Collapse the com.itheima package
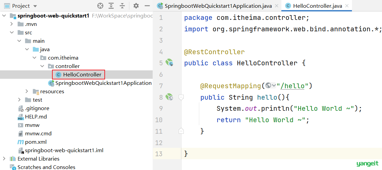This screenshot has height=170, width=382. (35, 58)
